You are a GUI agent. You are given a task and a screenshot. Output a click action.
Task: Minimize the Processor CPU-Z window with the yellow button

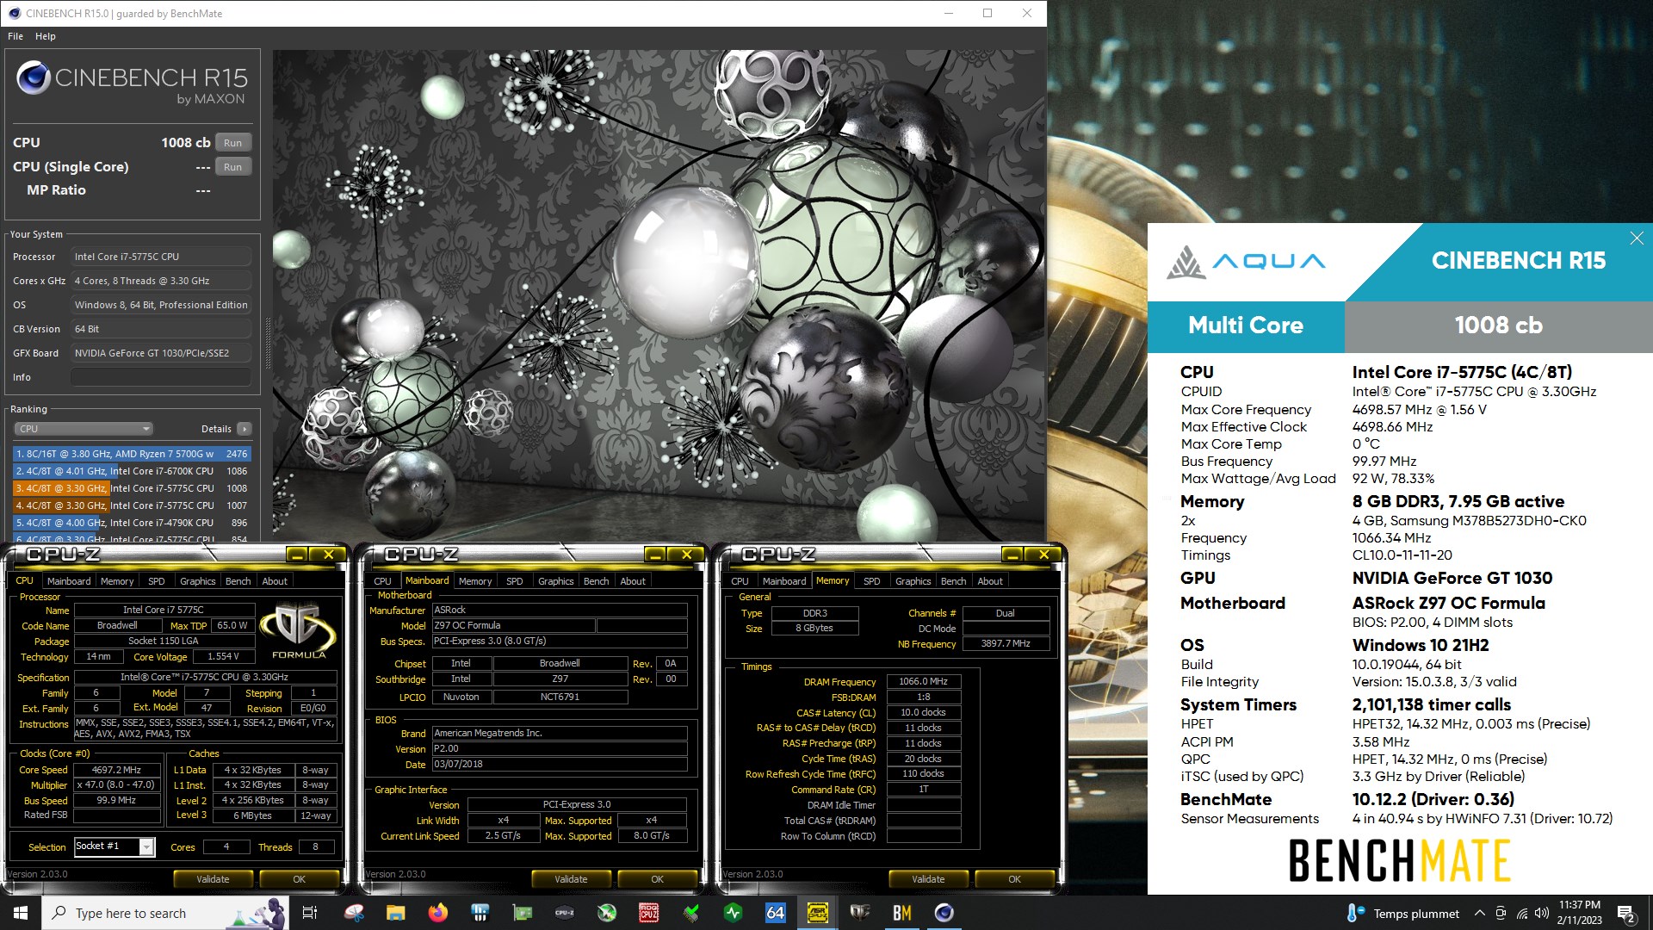tap(297, 555)
